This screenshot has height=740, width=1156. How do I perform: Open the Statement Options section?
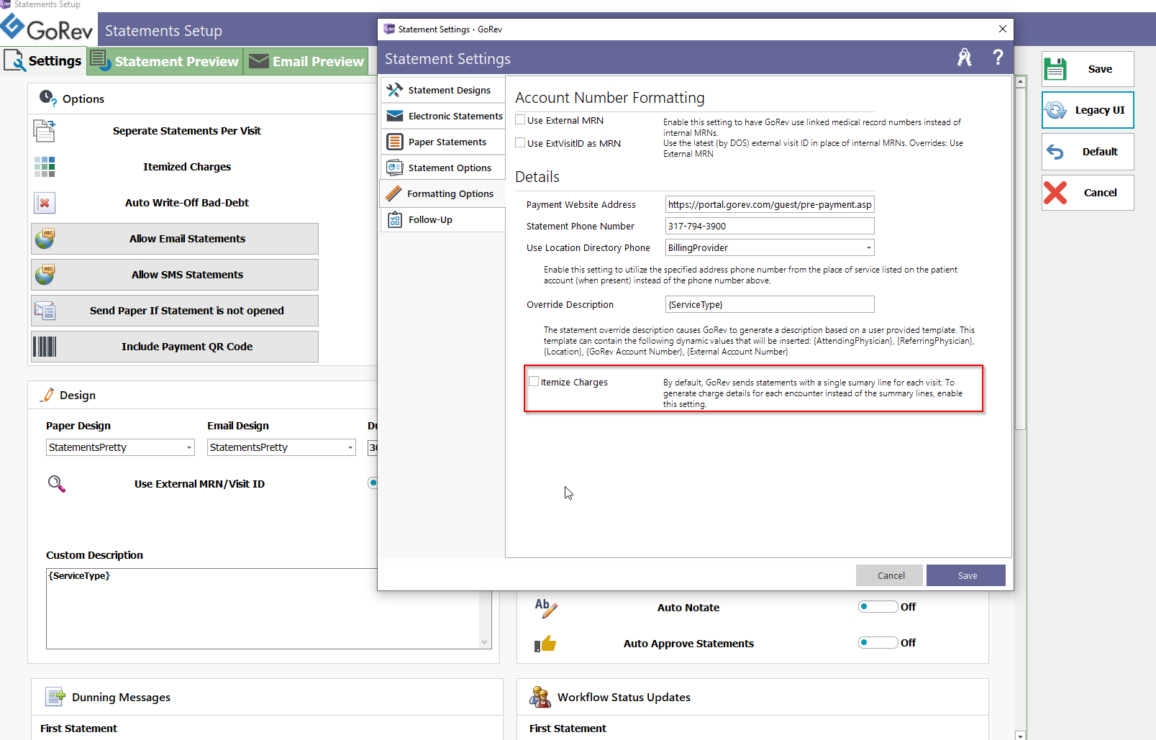(x=442, y=168)
